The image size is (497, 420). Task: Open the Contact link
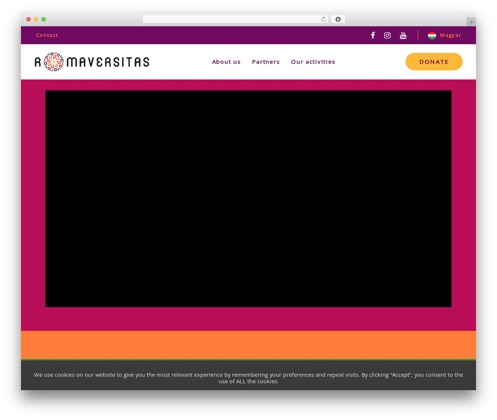click(x=47, y=35)
